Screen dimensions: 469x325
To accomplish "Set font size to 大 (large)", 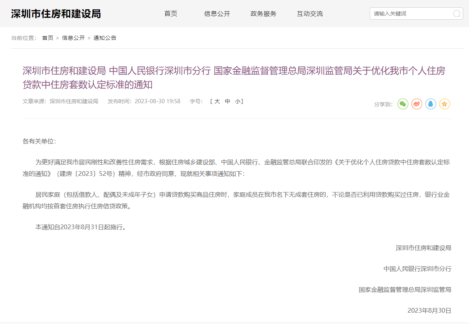I will coord(217,101).
